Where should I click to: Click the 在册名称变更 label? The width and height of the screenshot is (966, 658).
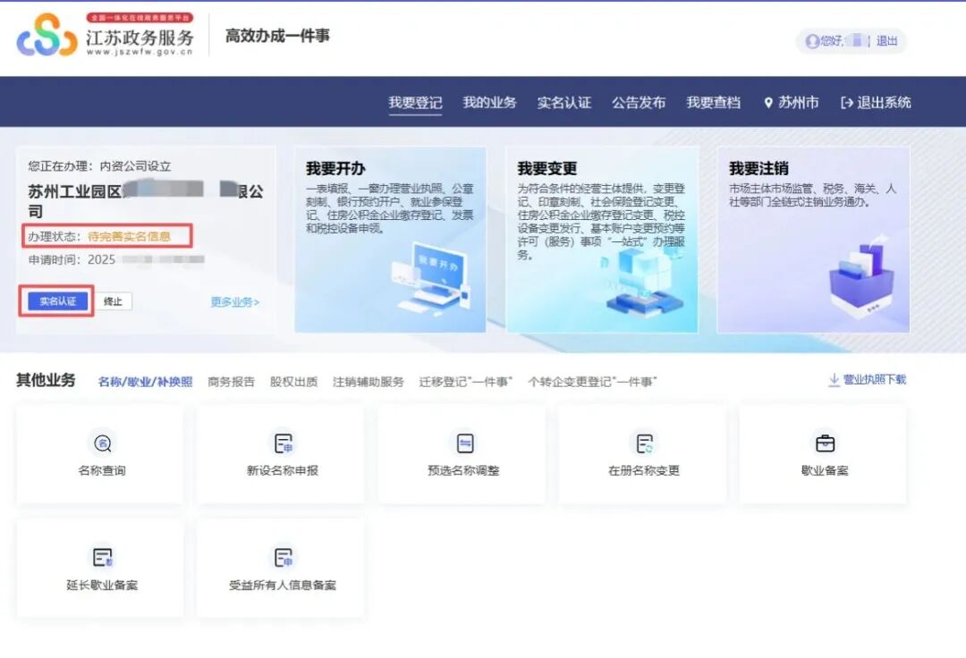click(x=644, y=471)
